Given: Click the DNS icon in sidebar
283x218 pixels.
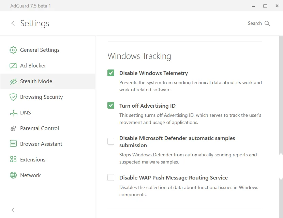Looking at the screenshot, I should [x=13, y=113].
